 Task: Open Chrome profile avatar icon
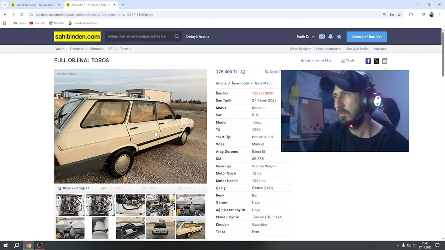pyautogui.click(x=431, y=15)
